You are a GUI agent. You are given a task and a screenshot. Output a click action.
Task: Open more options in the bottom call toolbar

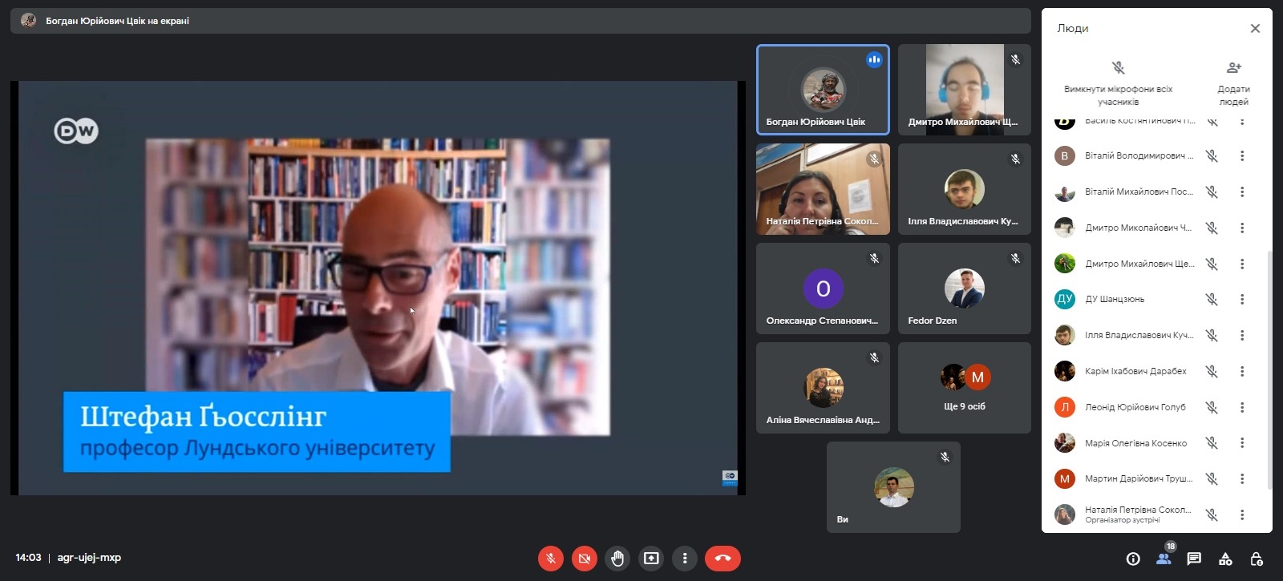[685, 559]
